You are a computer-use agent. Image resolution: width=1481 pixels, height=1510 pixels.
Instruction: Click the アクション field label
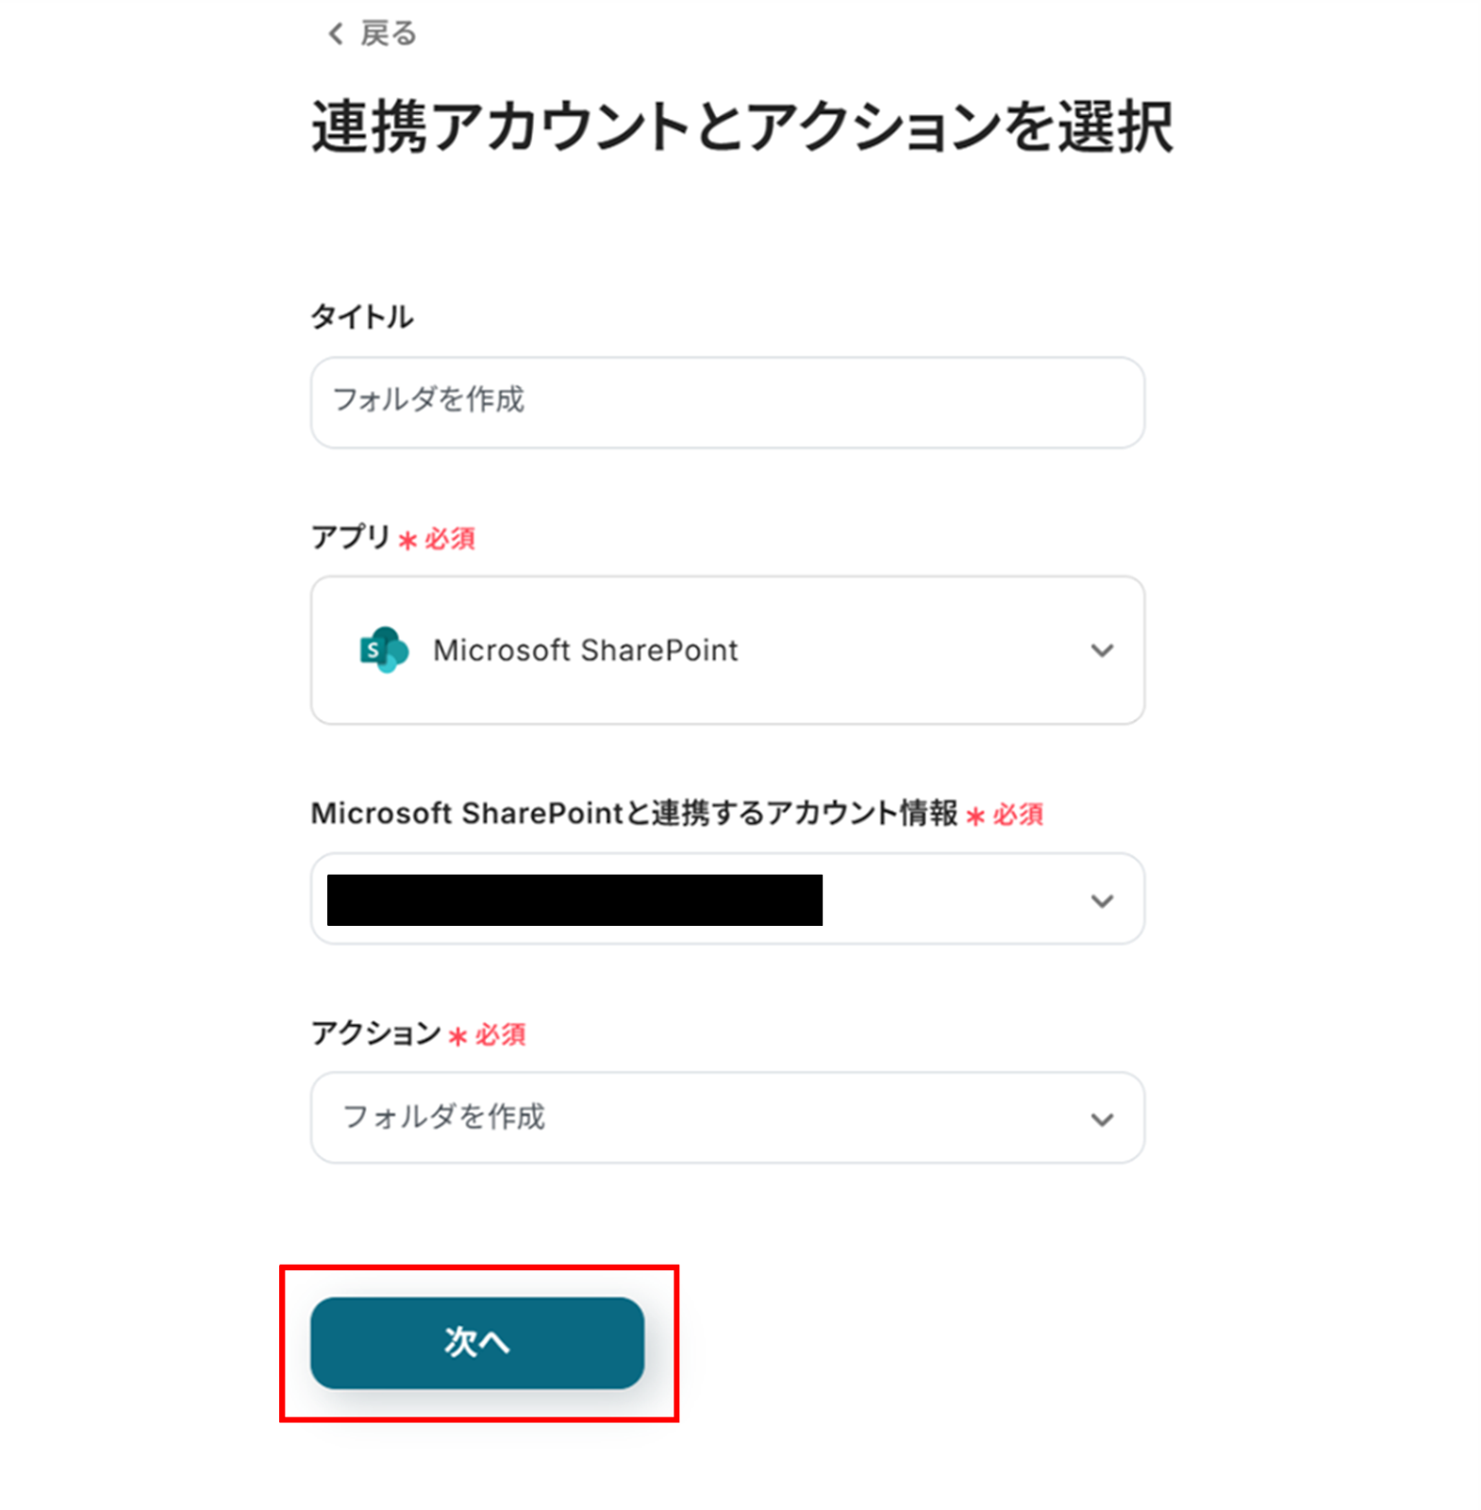375,1033
